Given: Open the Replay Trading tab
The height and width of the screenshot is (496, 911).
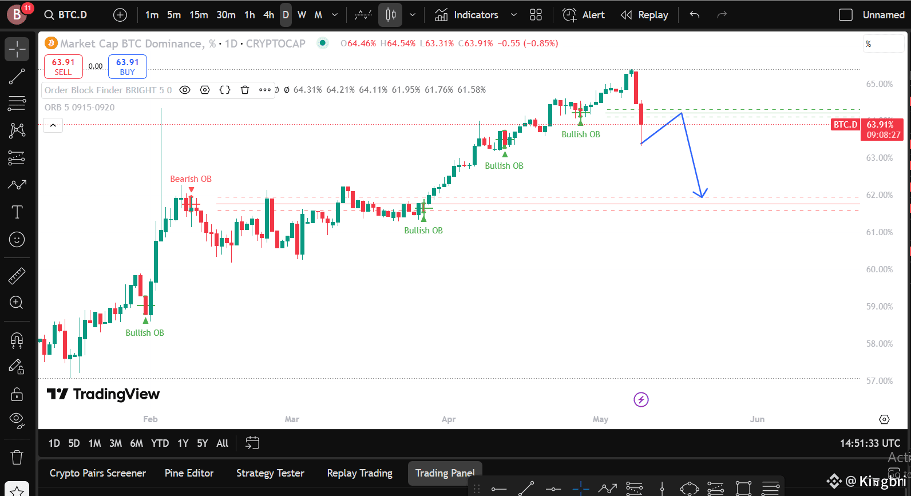Looking at the screenshot, I should (x=360, y=473).
